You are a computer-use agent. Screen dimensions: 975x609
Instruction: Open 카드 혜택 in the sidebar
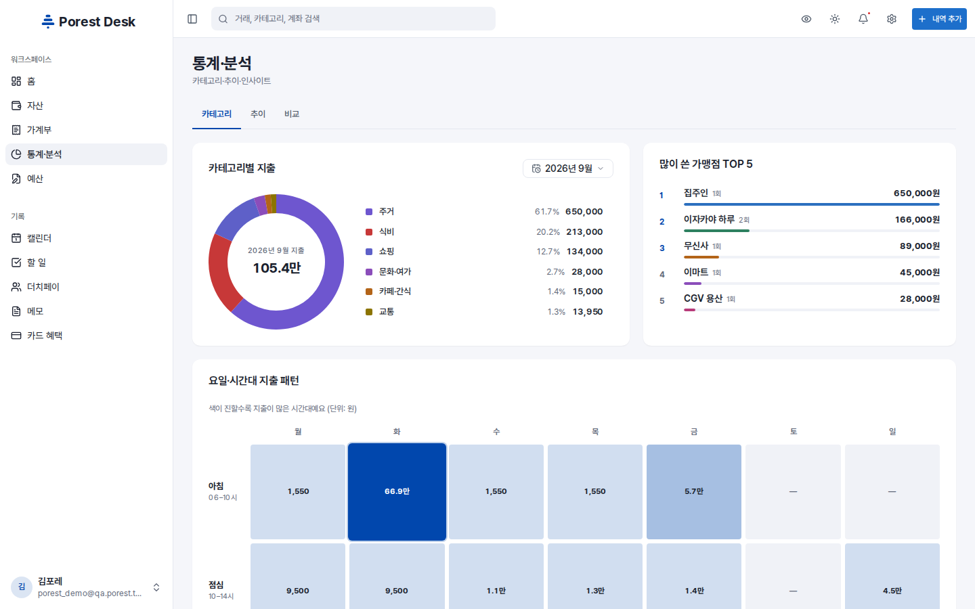click(86, 336)
